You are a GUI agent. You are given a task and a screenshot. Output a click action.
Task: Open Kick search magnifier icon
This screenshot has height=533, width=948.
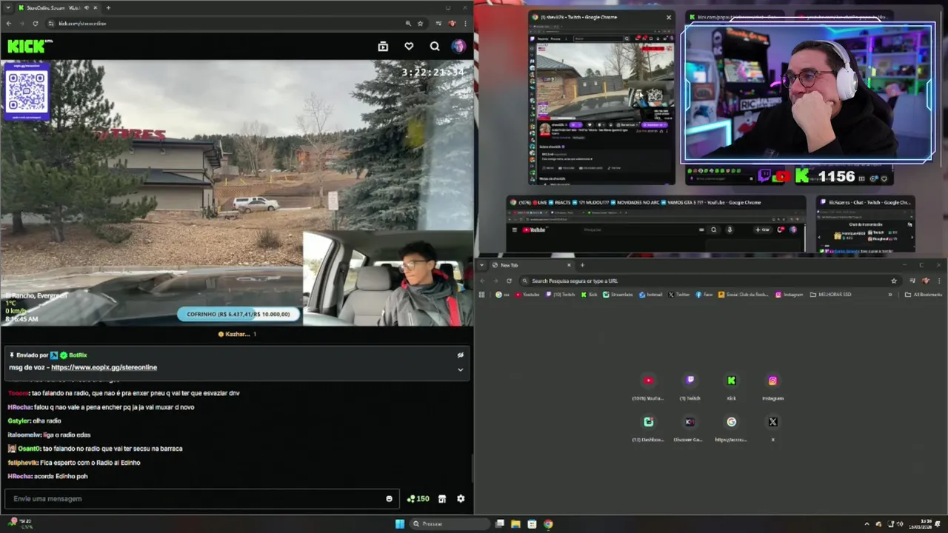click(x=435, y=46)
